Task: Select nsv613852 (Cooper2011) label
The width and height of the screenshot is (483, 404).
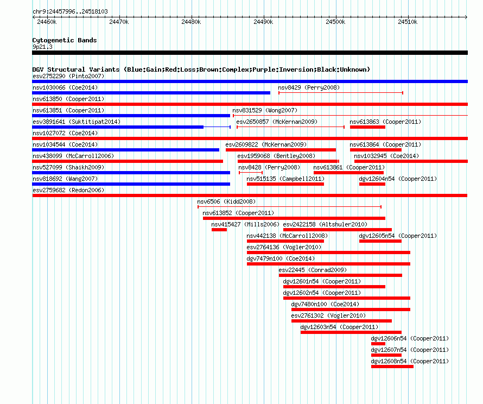Action: (238, 213)
